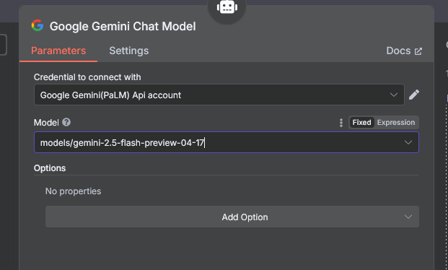The image size is (448, 270).
Task: Click the 'Credential to connect with' label
Action: pyautogui.click(x=87, y=77)
